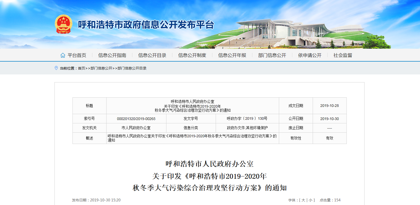This screenshot has width=420, height=205.
Task: Click issuing agency 市人民政府办公室 cell
Action: 136,128
